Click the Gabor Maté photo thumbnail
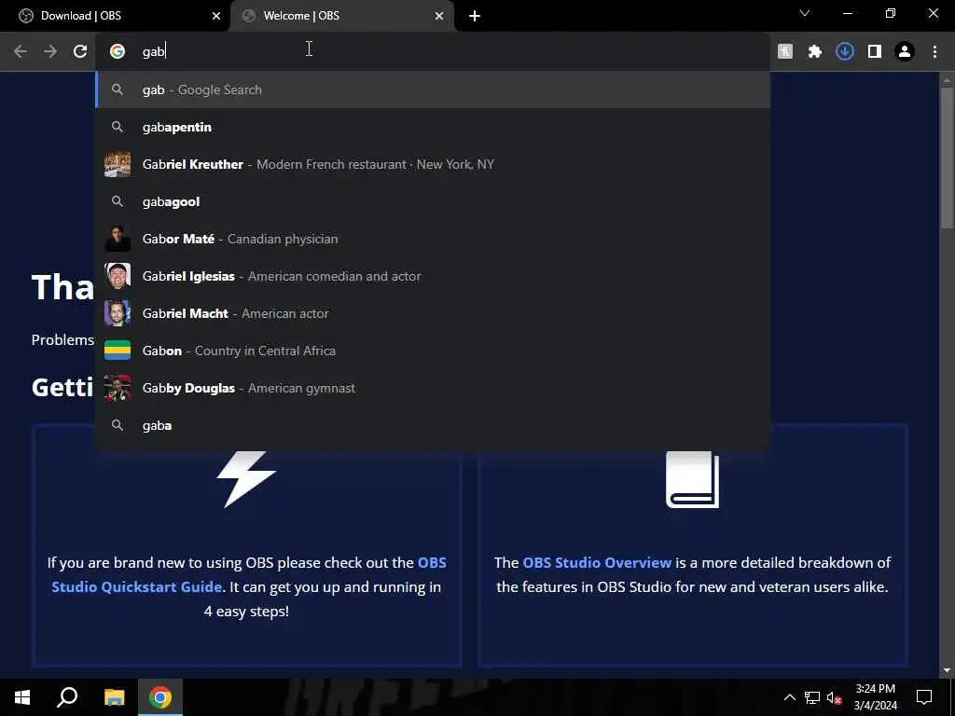Viewport: 955px width, 716px height. tap(118, 239)
